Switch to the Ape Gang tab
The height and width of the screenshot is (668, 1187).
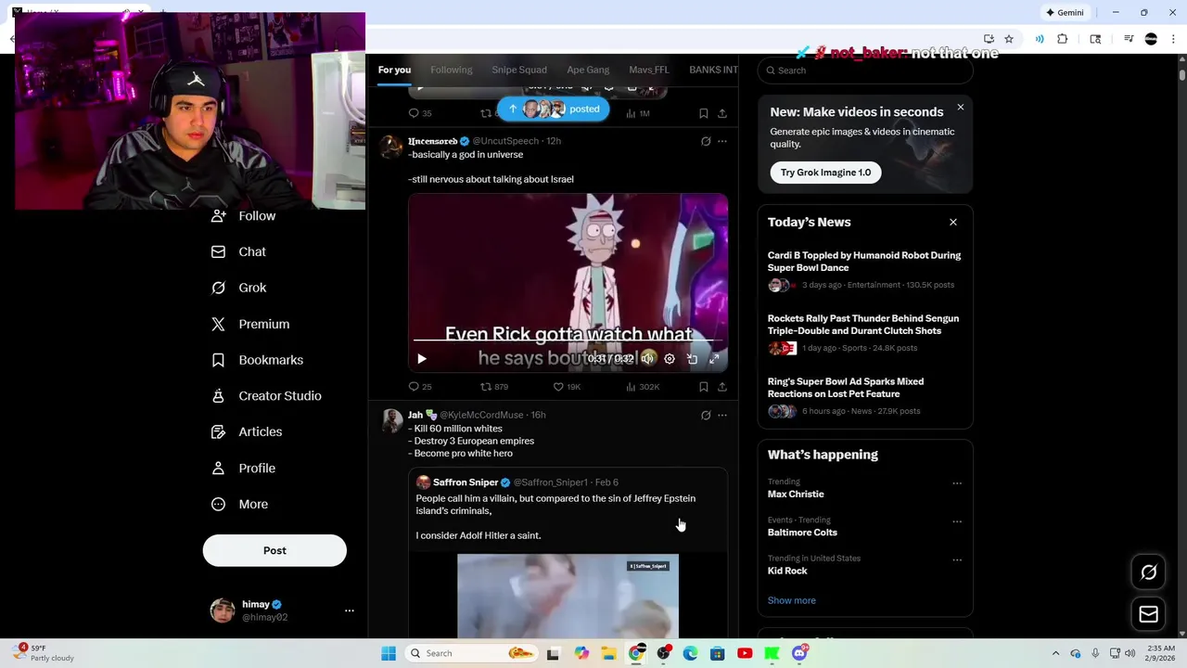coord(588,70)
